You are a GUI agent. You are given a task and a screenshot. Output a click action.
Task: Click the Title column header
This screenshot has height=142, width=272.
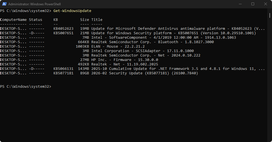[x=97, y=20]
